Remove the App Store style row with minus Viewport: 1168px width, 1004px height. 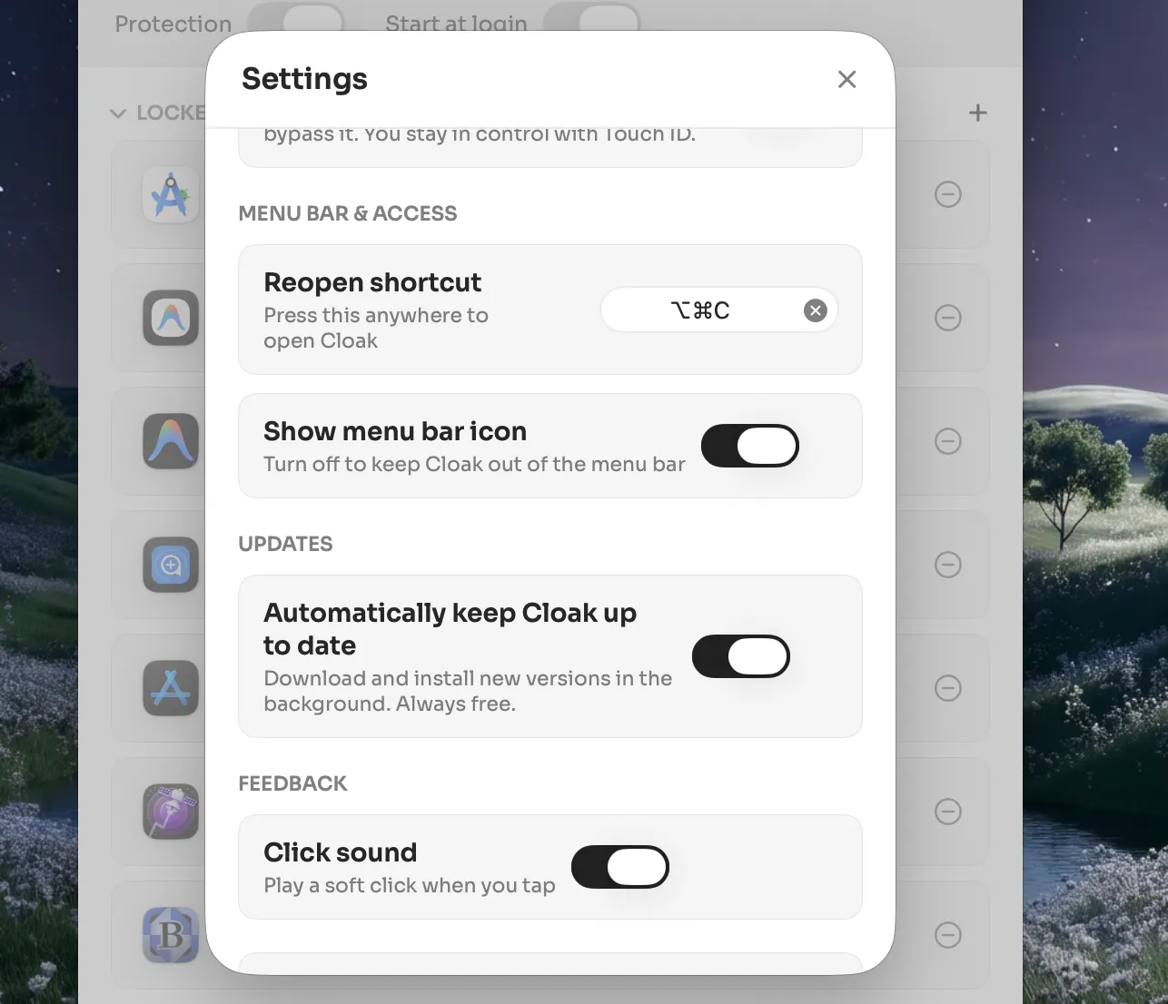point(948,688)
